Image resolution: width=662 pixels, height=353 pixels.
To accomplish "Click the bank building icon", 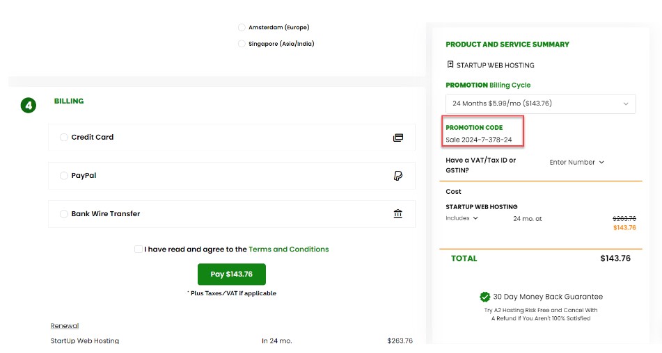I will coord(398,213).
